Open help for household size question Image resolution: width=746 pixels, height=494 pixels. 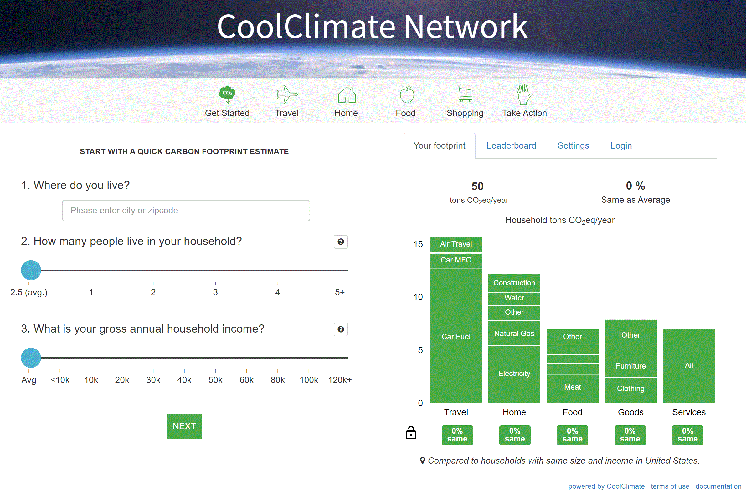[x=341, y=242]
